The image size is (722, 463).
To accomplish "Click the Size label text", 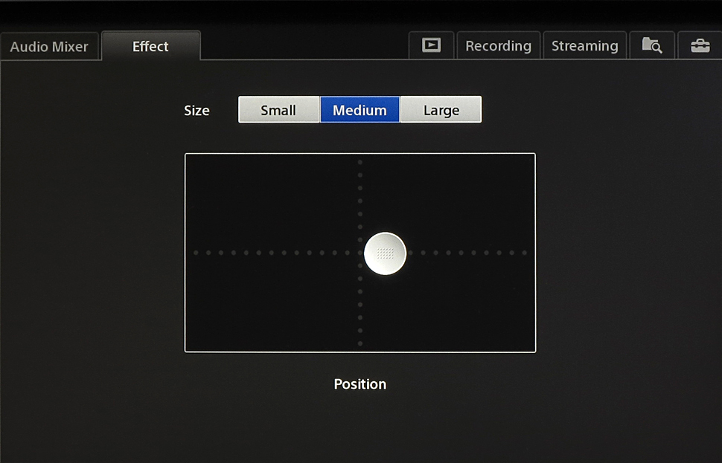I will click(x=197, y=111).
